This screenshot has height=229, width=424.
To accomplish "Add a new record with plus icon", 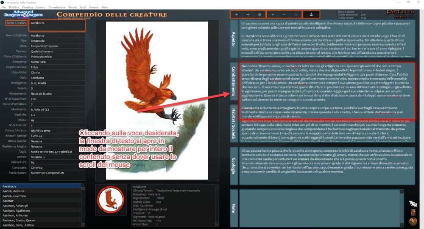I will click(273, 14).
